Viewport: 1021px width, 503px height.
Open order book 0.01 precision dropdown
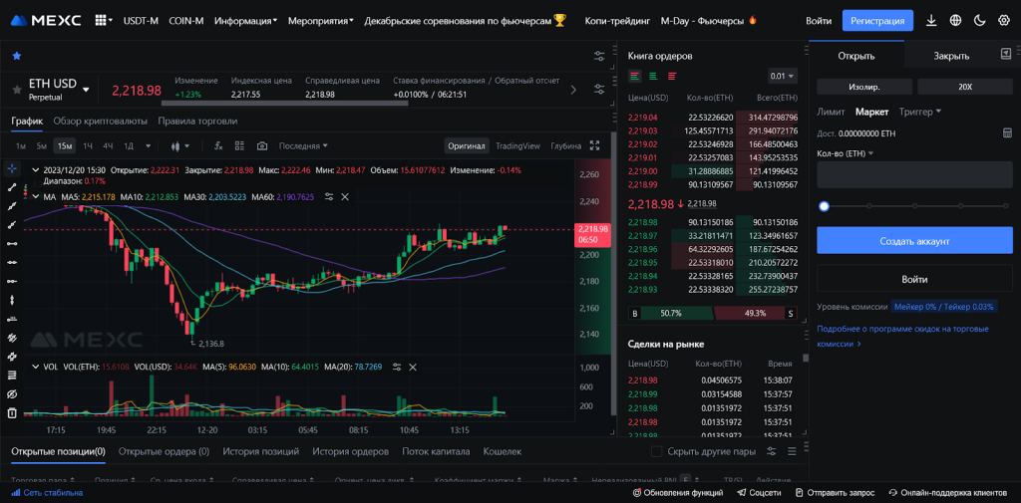(x=783, y=76)
